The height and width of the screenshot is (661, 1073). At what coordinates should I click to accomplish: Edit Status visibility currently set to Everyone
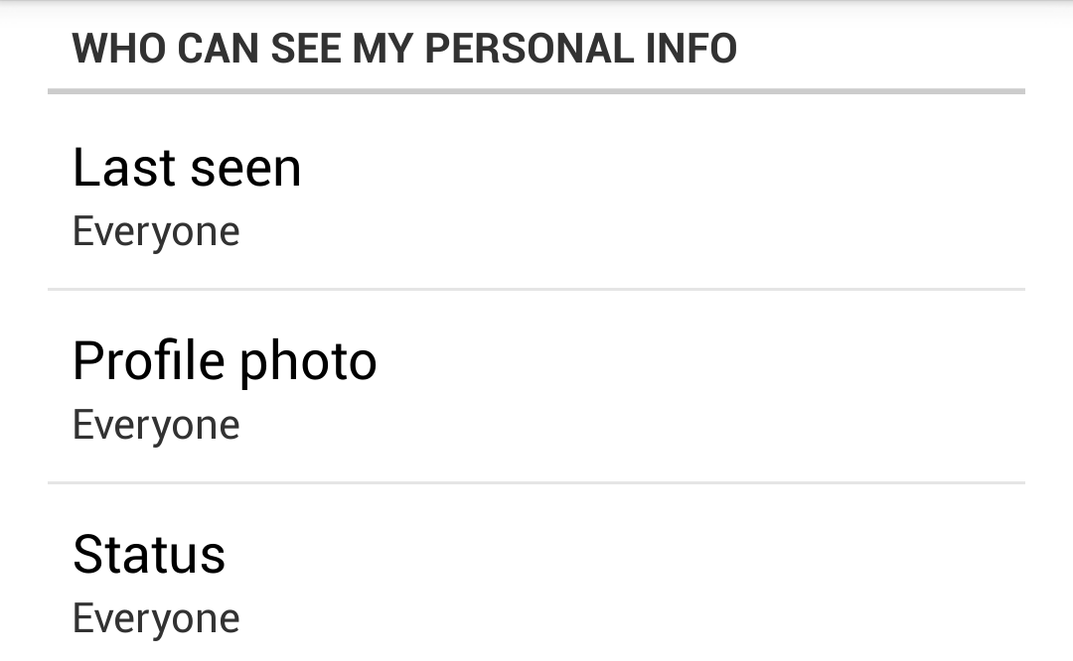536,581
